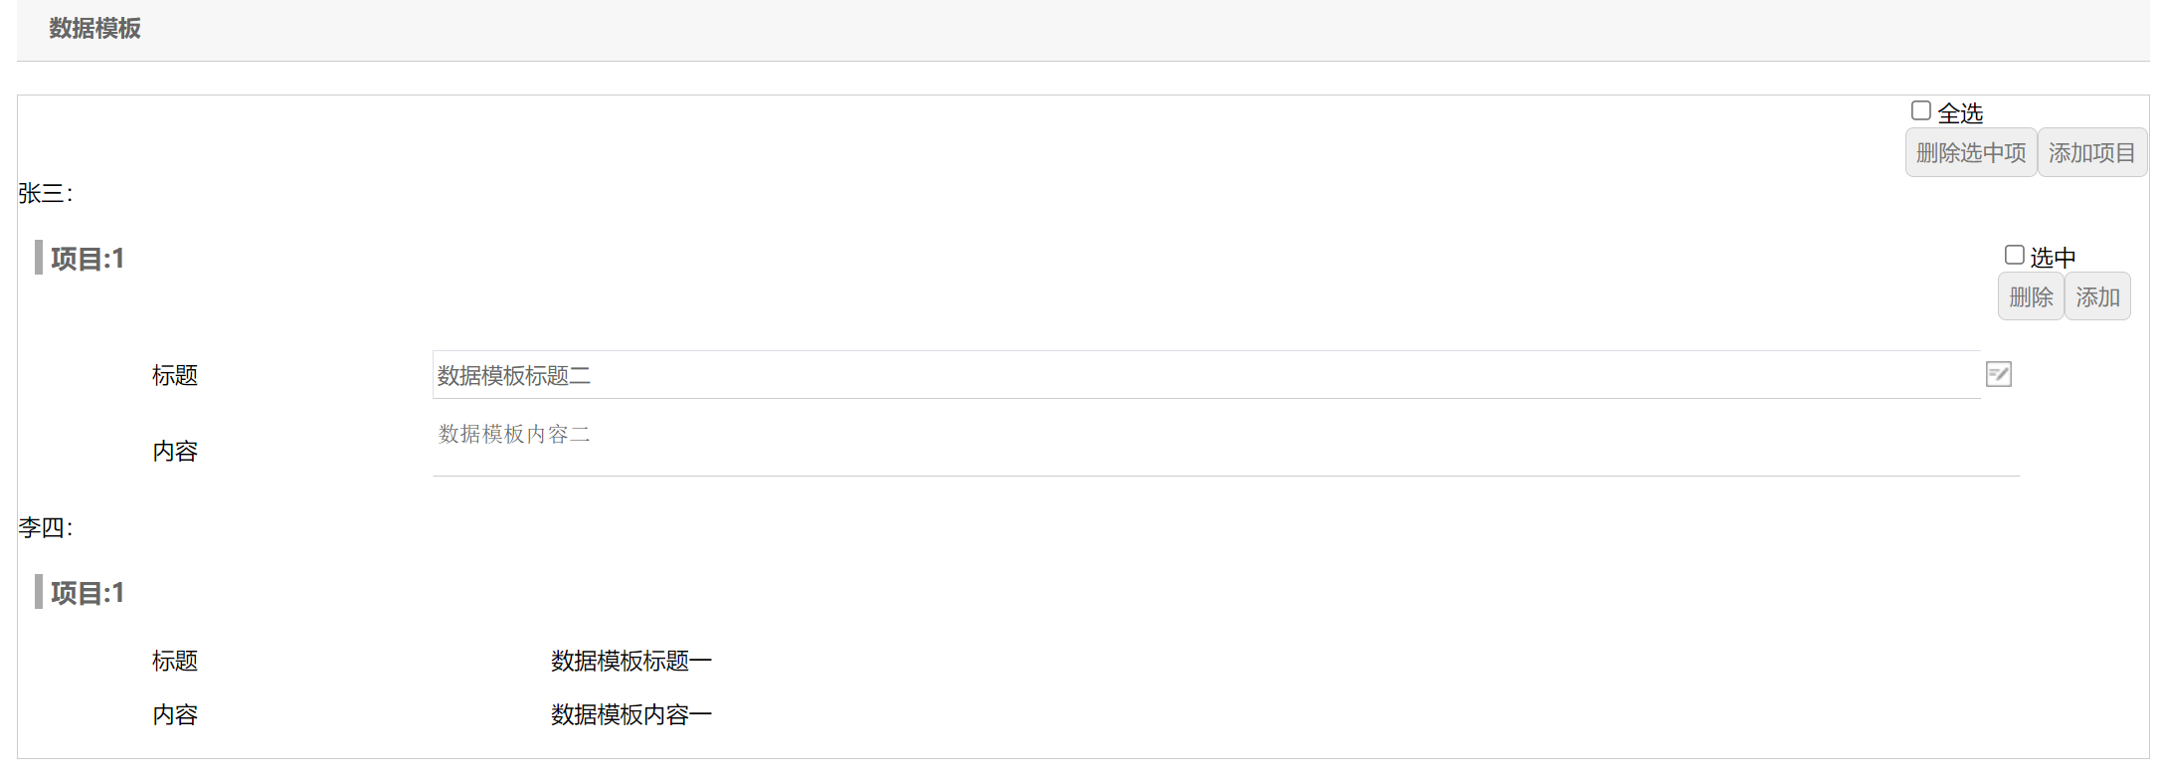Select the 数据模板内容一 text value
The height and width of the screenshot is (775, 2158).
click(630, 714)
